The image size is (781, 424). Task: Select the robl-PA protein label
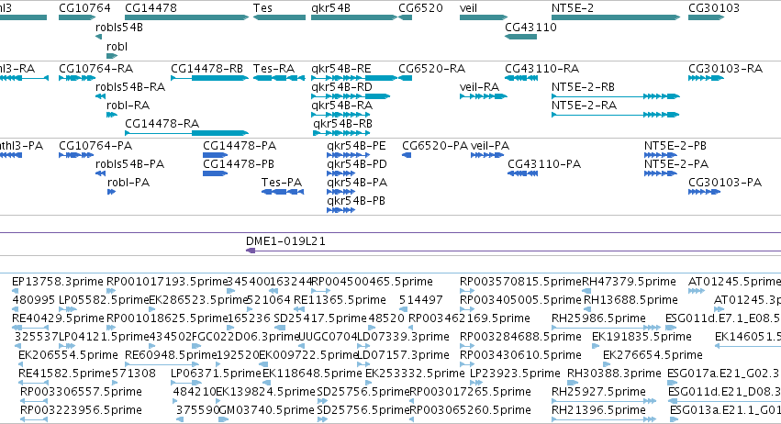tap(128, 183)
